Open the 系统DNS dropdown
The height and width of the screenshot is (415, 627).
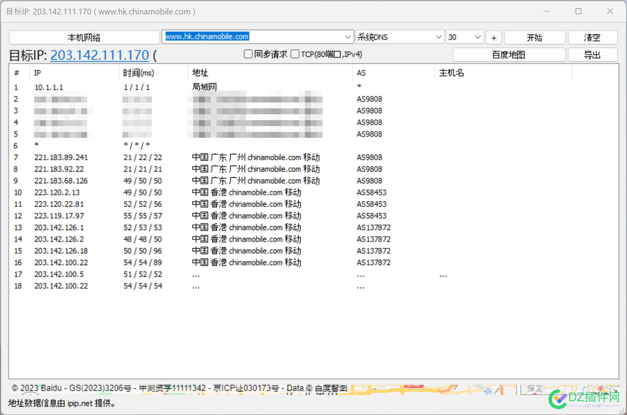point(399,37)
